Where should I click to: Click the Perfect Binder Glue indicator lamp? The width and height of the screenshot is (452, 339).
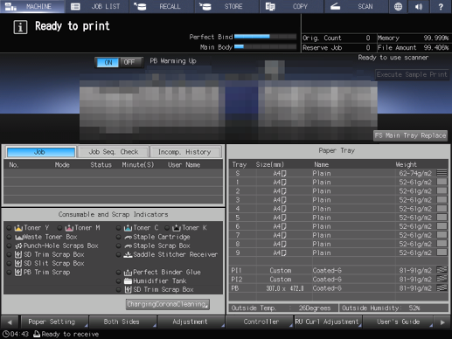pyautogui.click(x=118, y=273)
